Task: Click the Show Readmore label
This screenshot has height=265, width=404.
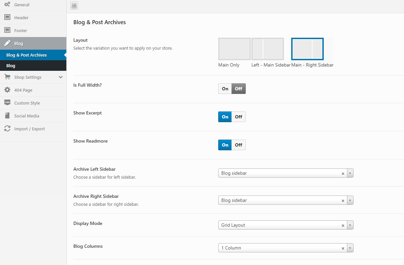Action: (x=91, y=141)
